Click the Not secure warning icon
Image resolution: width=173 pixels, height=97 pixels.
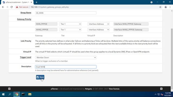17,7
